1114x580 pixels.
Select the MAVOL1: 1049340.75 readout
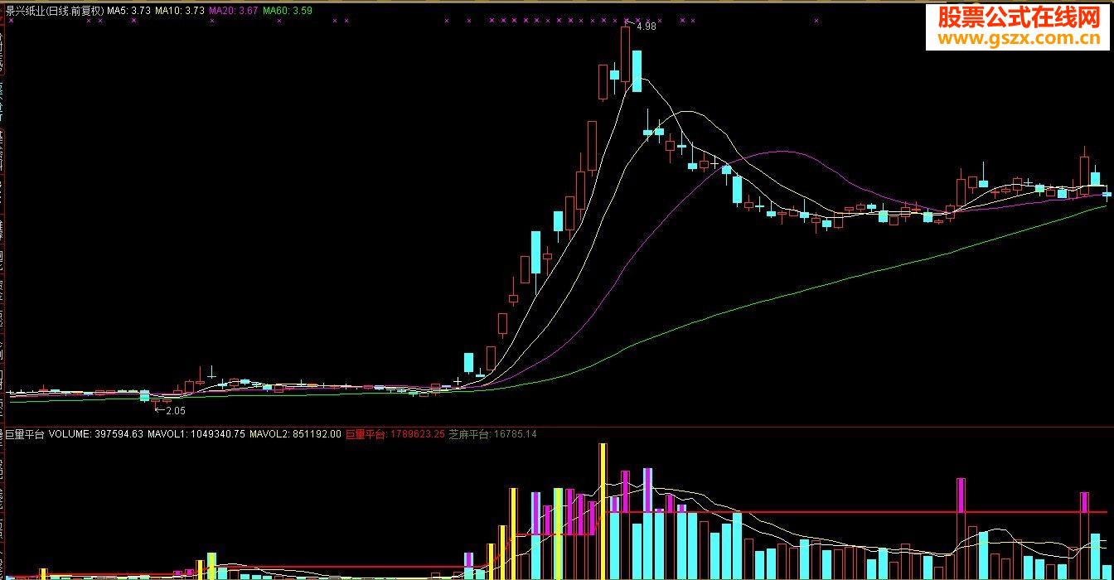196,433
